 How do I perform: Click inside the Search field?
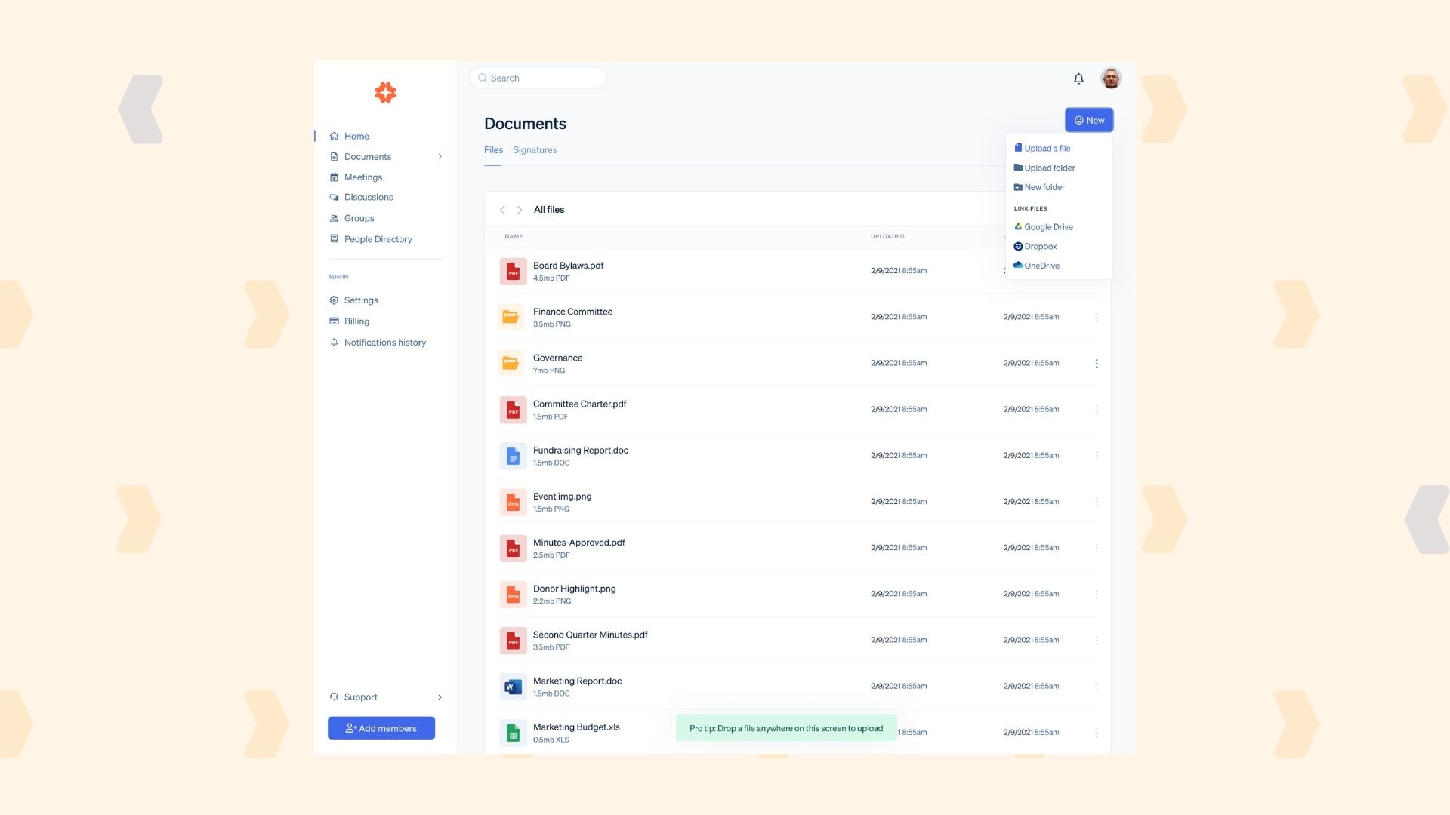537,78
